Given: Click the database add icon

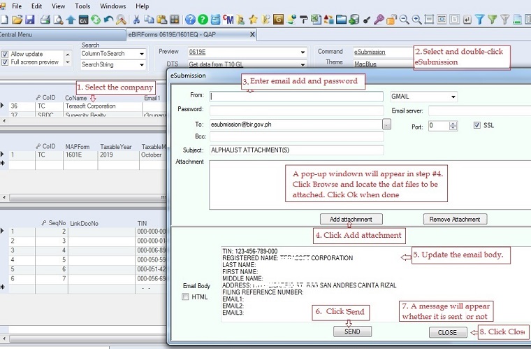Looking at the screenshot, I should [354, 20].
